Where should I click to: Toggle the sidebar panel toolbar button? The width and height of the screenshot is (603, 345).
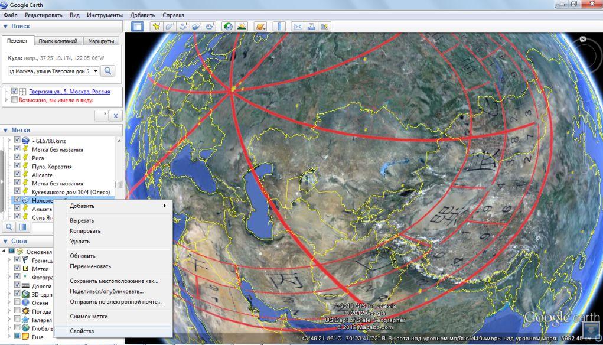coord(137,26)
